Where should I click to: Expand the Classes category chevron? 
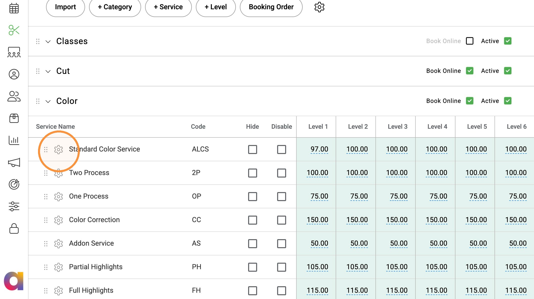48,42
